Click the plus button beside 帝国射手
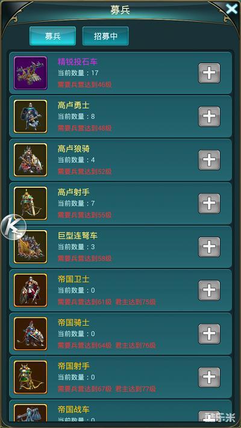The height and width of the screenshot is (428, 241). (x=209, y=377)
